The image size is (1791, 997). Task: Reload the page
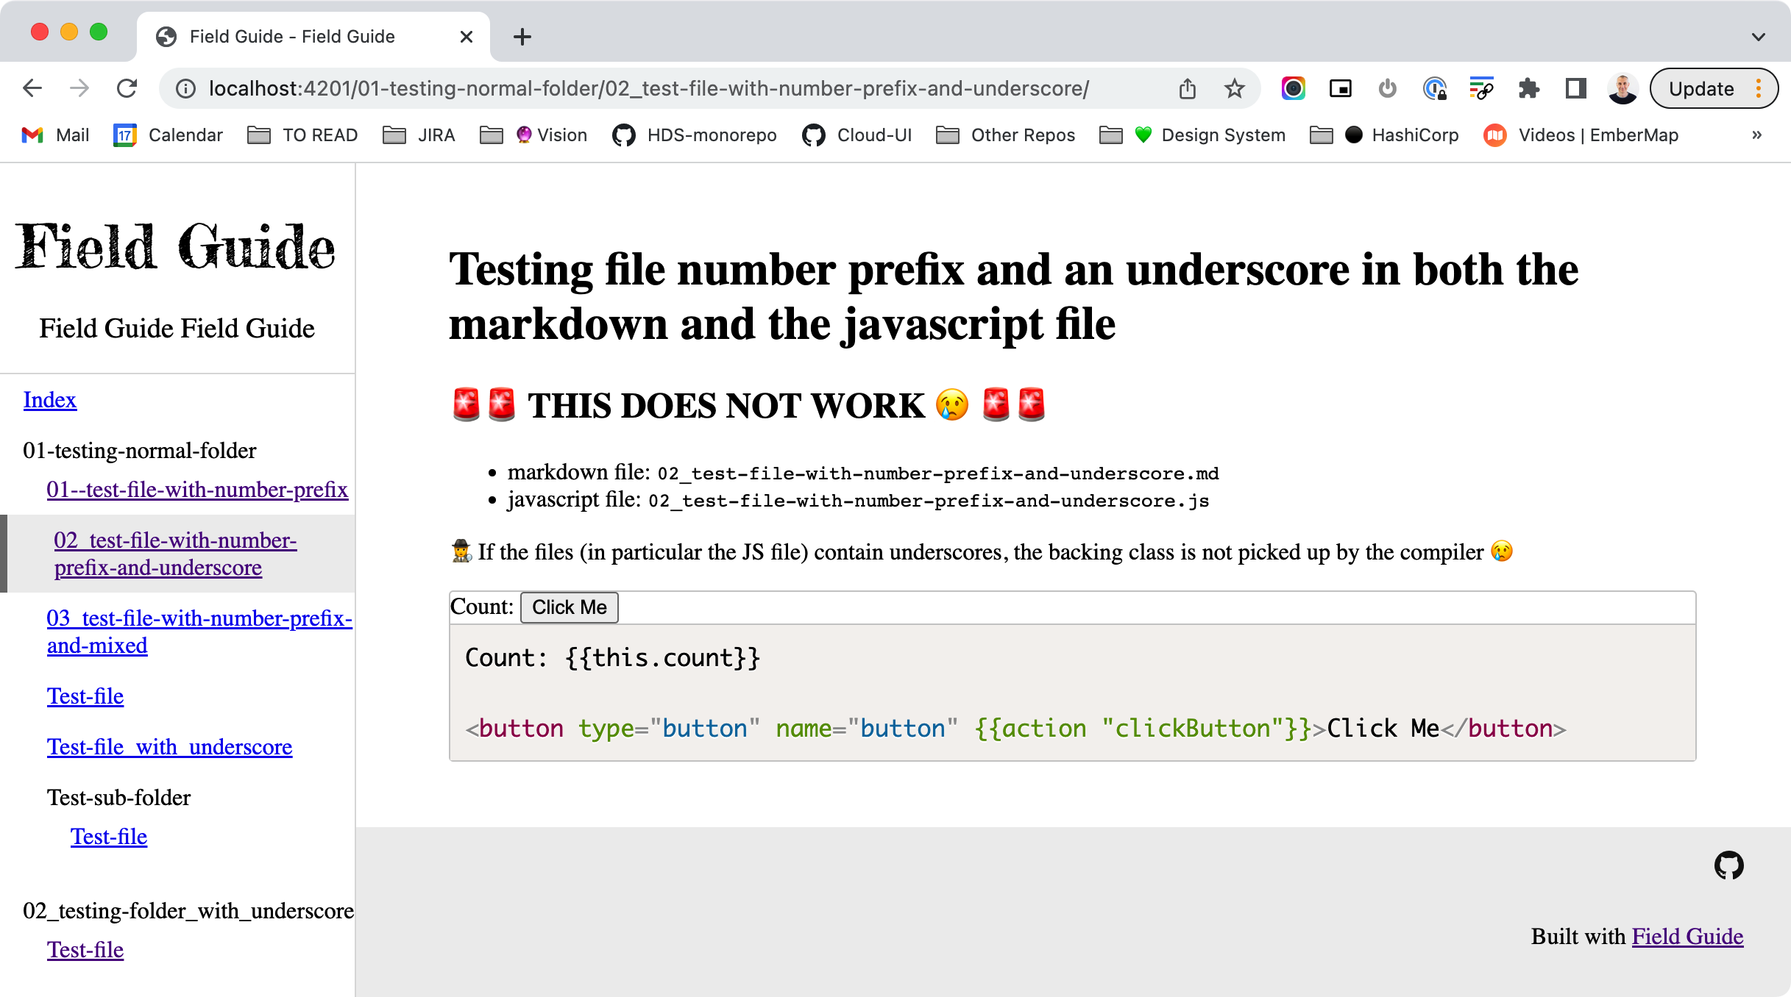point(127,88)
